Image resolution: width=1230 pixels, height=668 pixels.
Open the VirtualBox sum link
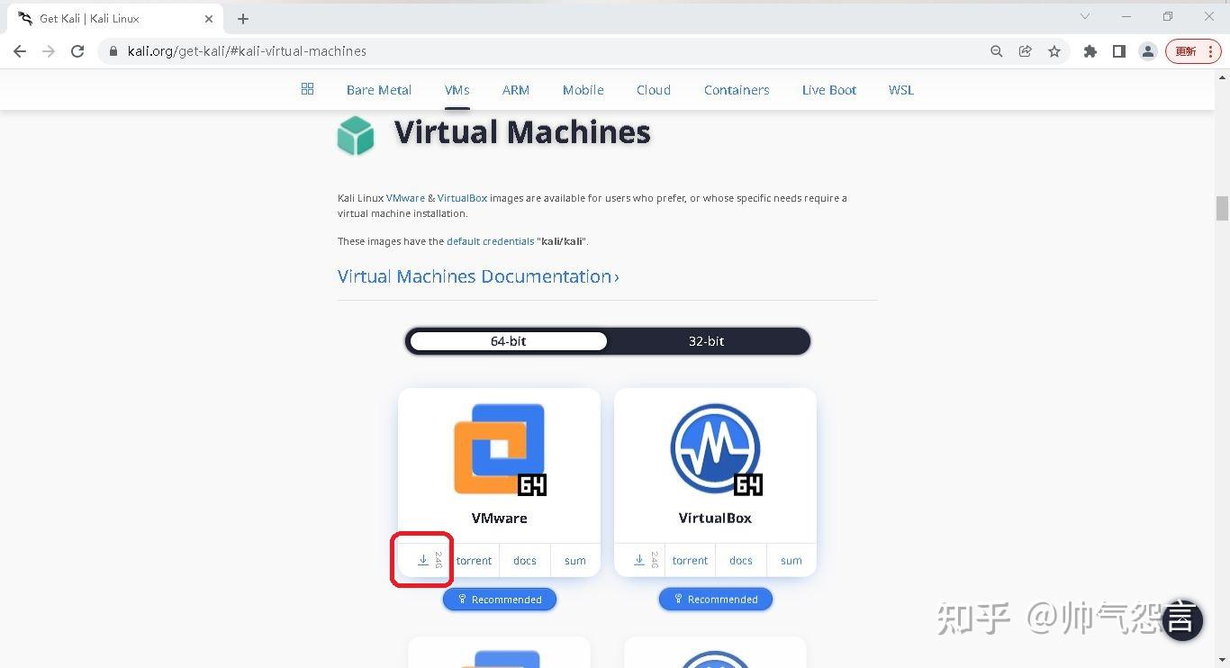tap(791, 560)
